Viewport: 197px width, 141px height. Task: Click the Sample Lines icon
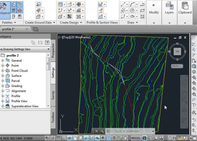click(x=100, y=11)
